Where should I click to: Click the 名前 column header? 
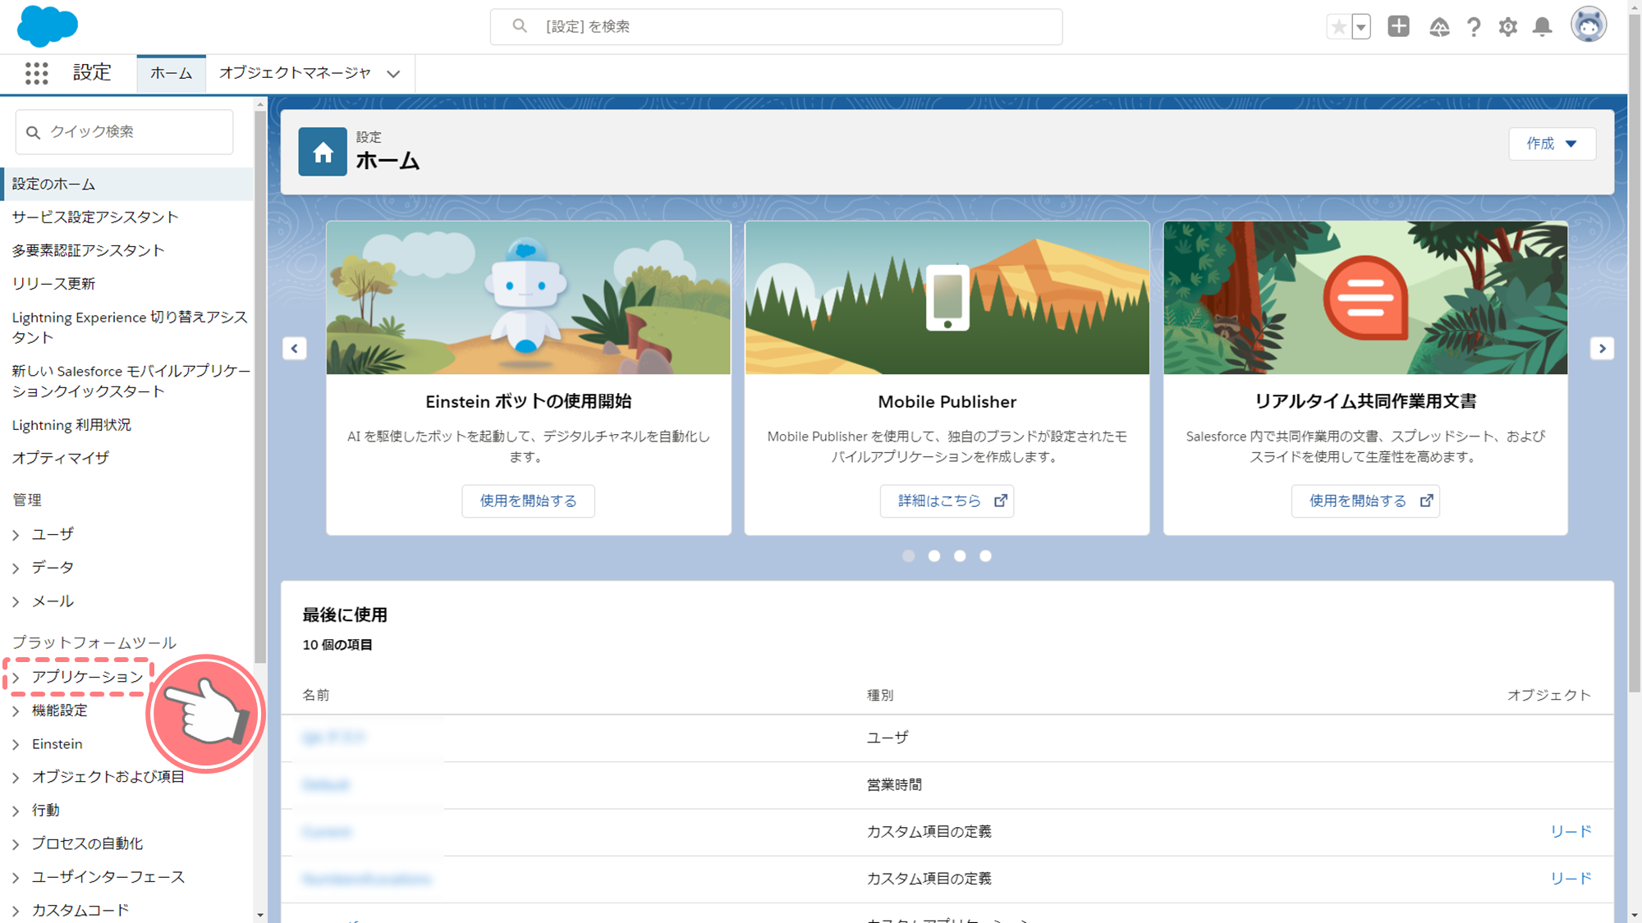pos(316,695)
